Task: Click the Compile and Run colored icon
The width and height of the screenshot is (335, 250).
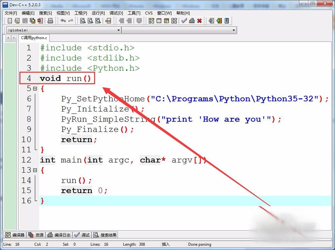Action: coord(166,21)
